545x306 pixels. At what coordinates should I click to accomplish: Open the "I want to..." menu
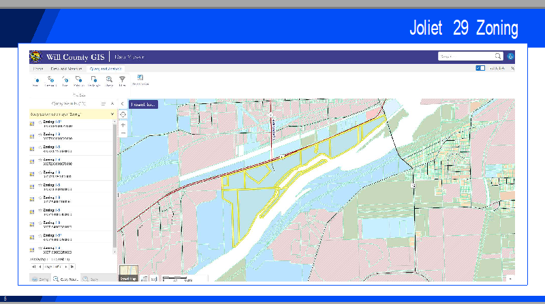[x=143, y=105]
